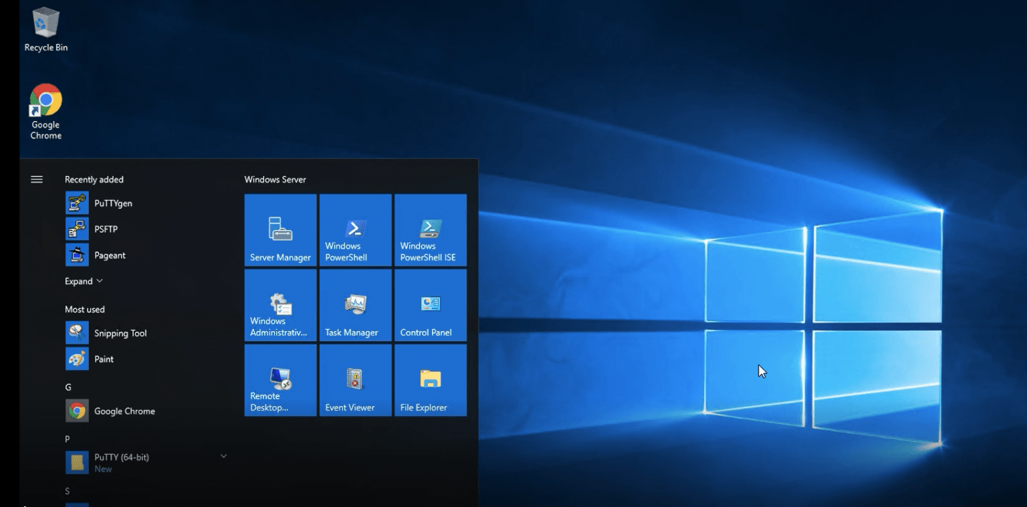Open File Explorer tile
This screenshot has height=507, width=1027.
point(430,380)
